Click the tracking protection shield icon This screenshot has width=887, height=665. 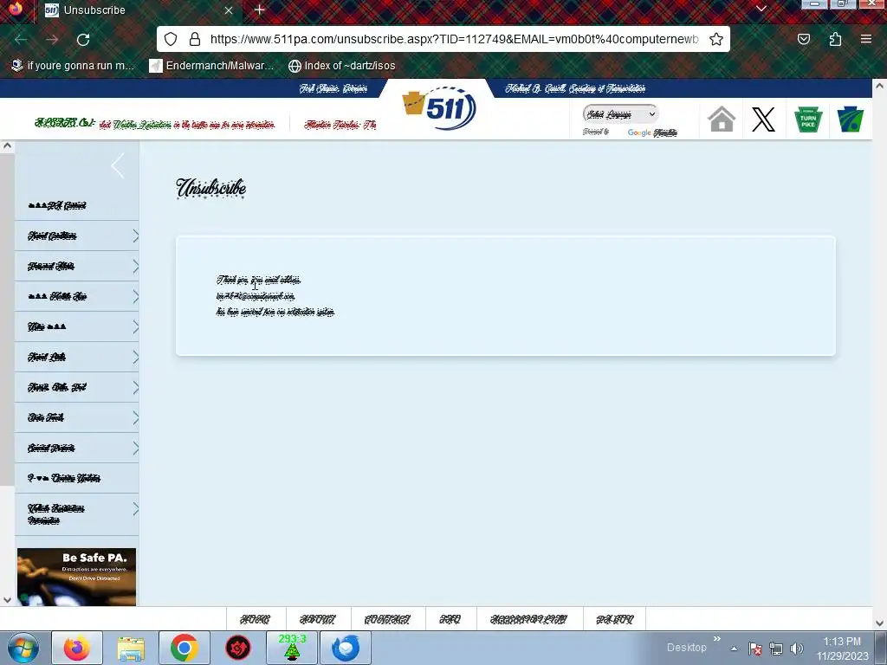[x=171, y=39]
